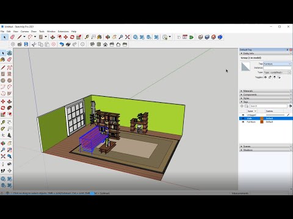Choose the Rotate tool in top toolbar
Screen dimensions: 293x219
point(72,37)
